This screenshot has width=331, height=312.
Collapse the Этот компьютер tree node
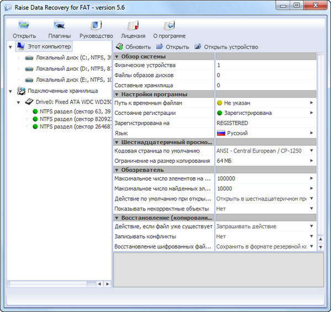(12, 46)
